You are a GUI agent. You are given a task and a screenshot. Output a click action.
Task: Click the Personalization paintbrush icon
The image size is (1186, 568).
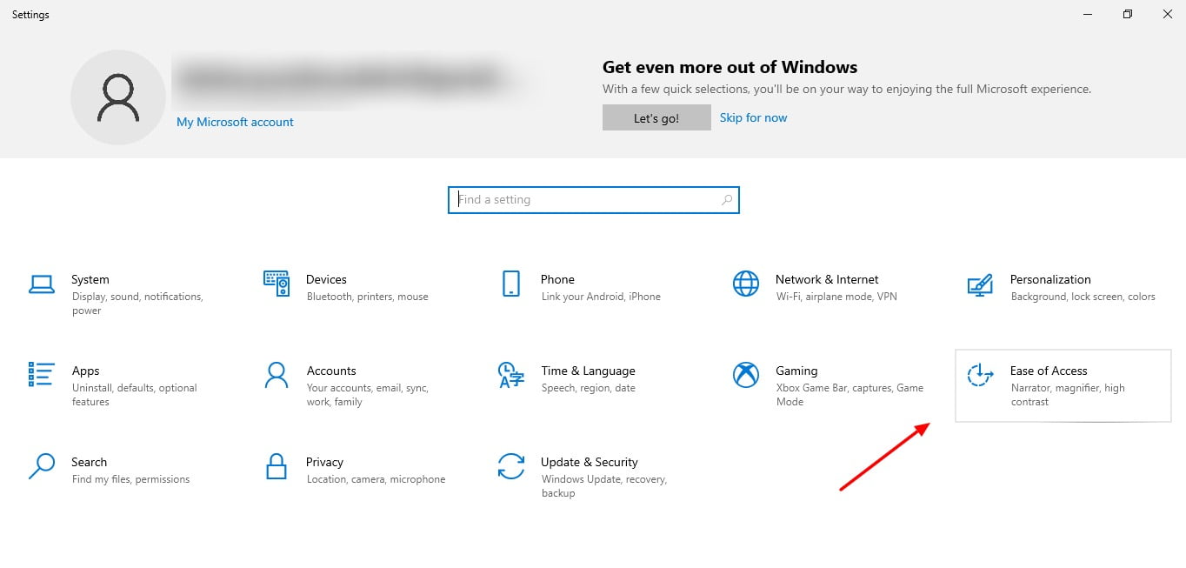click(980, 284)
